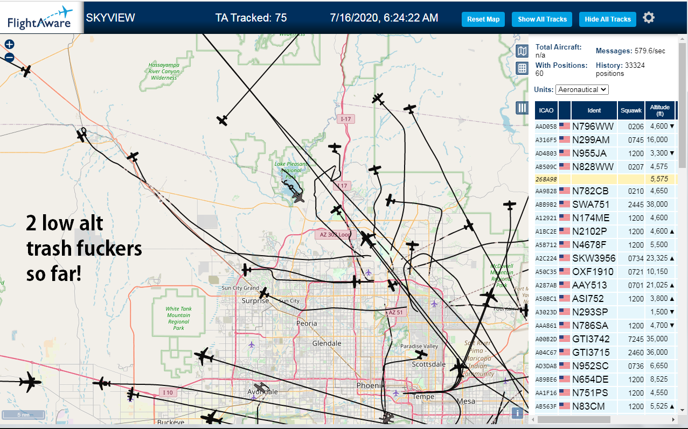Click ICAO code A12921

[546, 218]
